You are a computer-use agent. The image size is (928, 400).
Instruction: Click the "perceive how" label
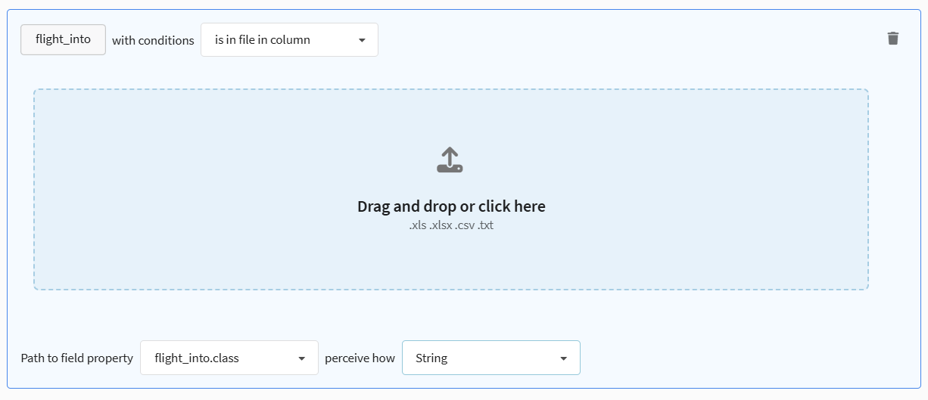(360, 358)
